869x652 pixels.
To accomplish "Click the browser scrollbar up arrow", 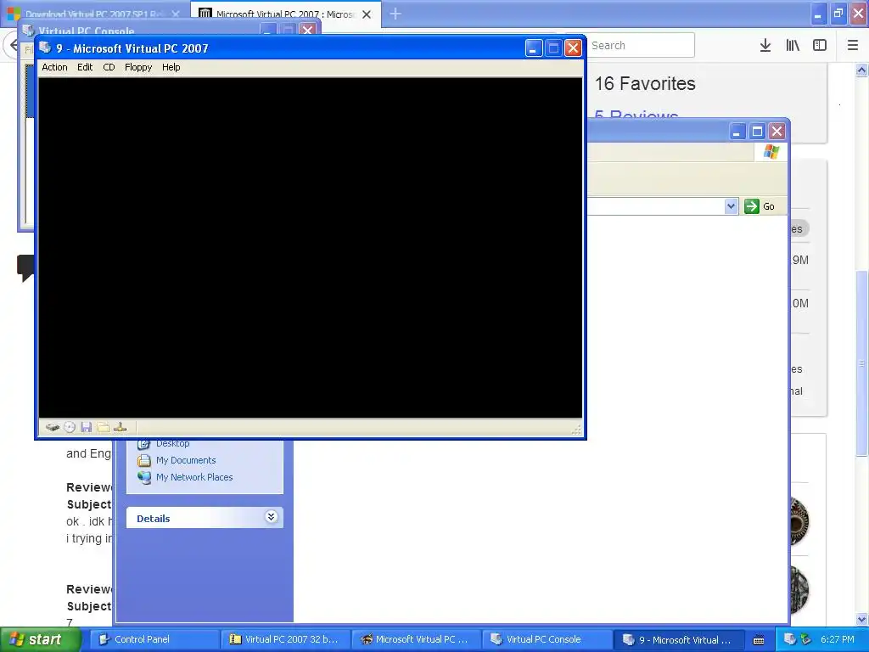I will tap(861, 70).
